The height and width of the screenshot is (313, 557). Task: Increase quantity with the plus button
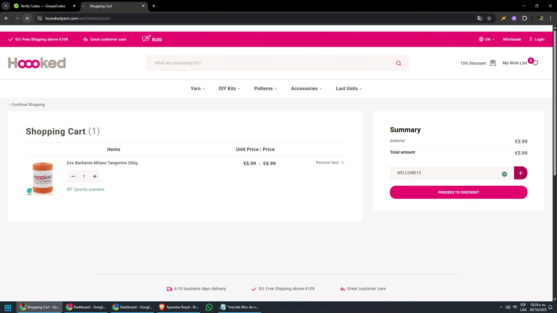point(95,176)
